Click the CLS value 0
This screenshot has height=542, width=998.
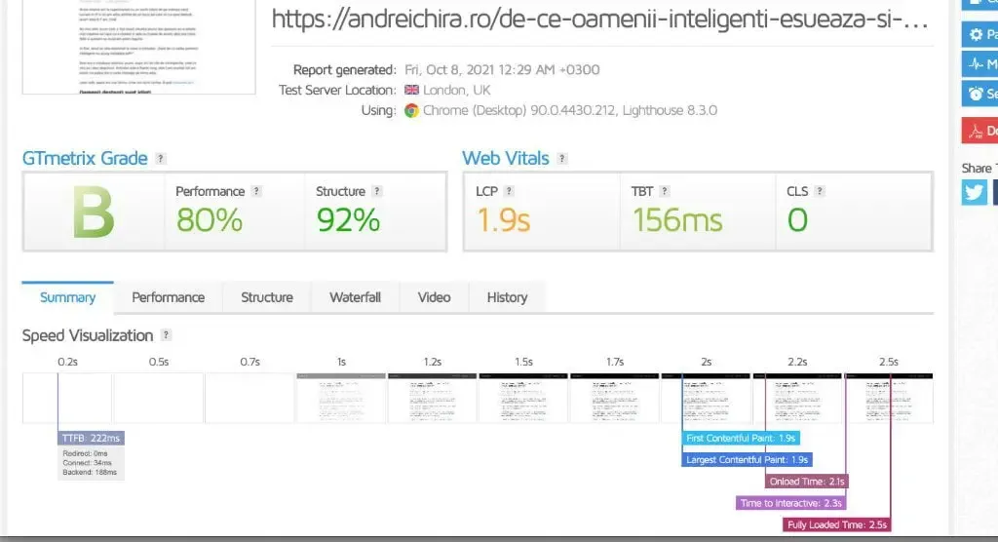pyautogui.click(x=797, y=220)
